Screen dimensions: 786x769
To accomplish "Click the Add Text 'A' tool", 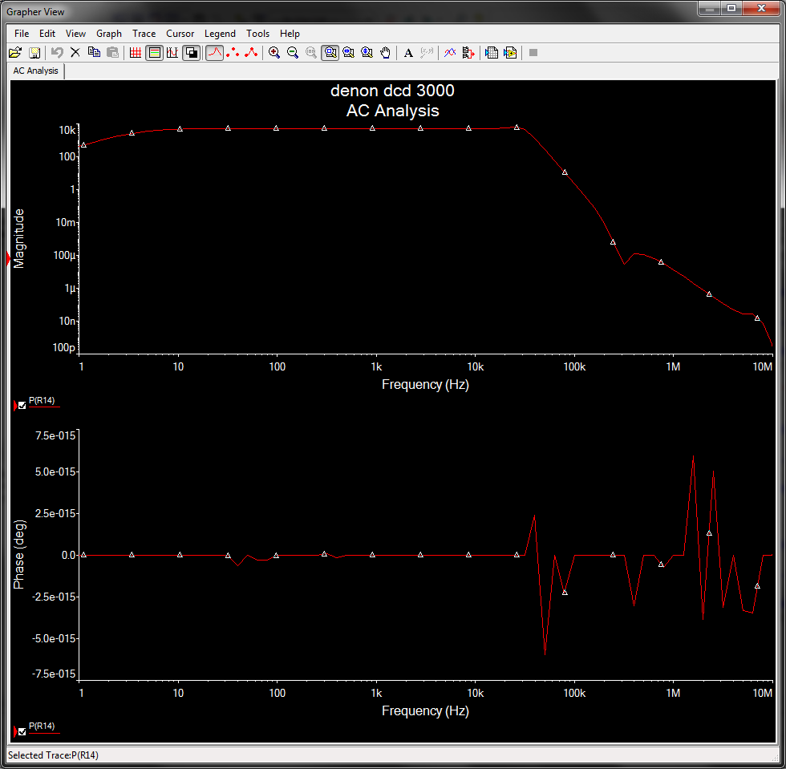I will (408, 53).
